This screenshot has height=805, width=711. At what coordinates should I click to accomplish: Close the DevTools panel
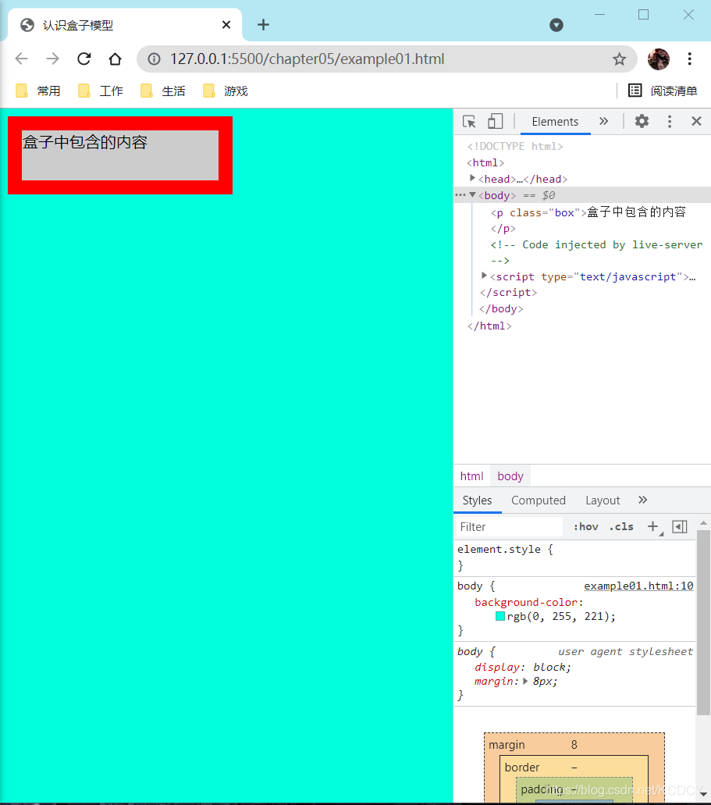point(696,121)
